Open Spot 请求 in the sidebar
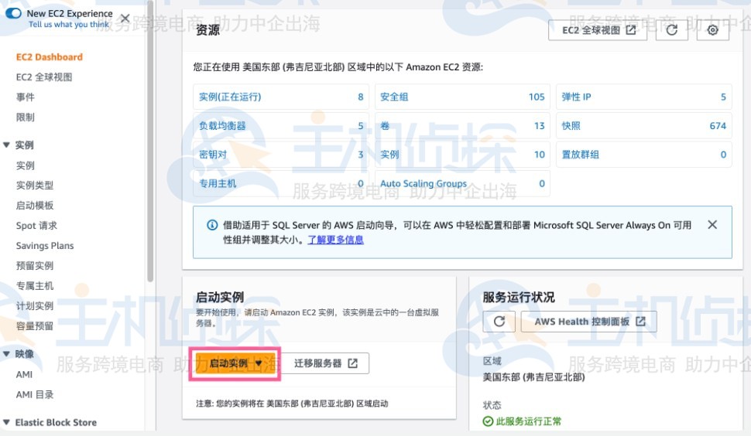 pyautogui.click(x=36, y=225)
